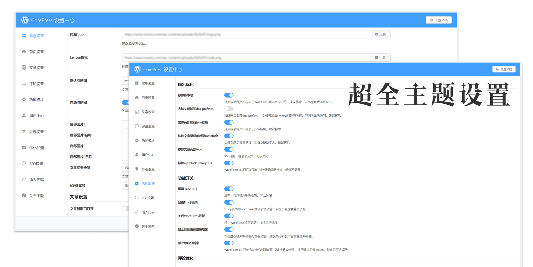Click 优化加速 chart icon in front window sidebar

point(137,183)
